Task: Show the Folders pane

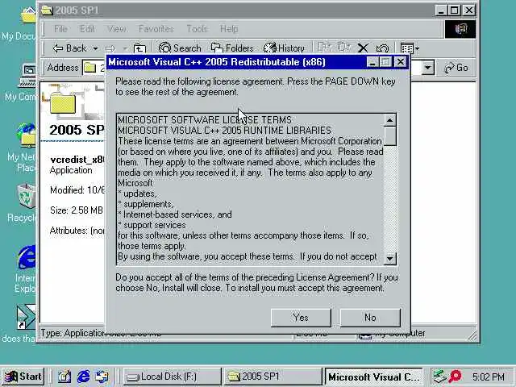Action: pos(232,48)
